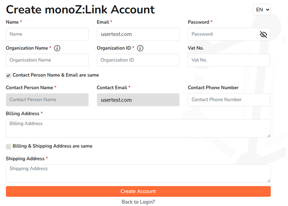This screenshot has width=288, height=206.
Task: Click the Create Account button
Action: 138,191
